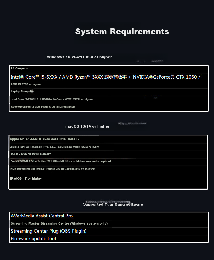Click the 'Apple M1 or Radeon Pro 555' row
214x260 pixels.
tap(54, 147)
